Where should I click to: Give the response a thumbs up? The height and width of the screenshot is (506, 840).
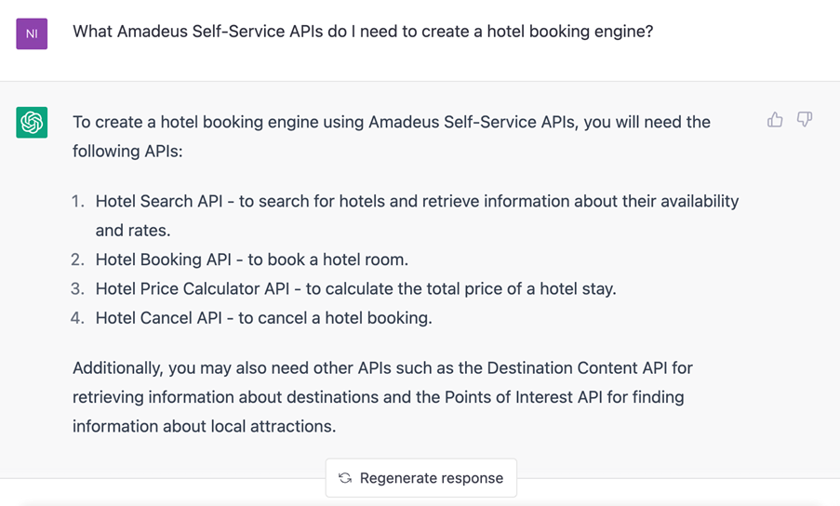pos(775,119)
